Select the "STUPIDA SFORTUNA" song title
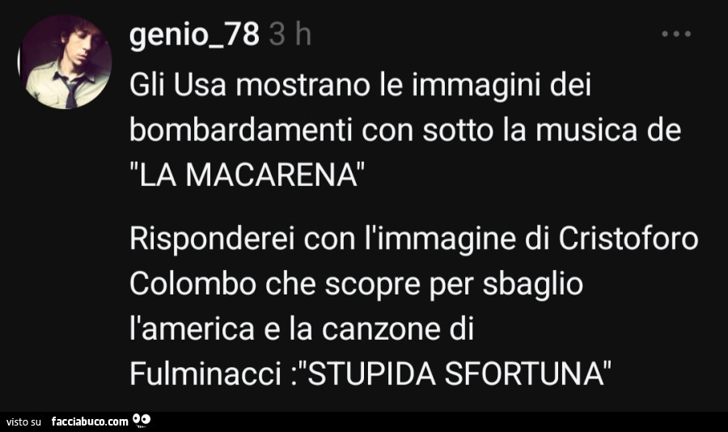The height and width of the screenshot is (432, 728). pos(459,374)
